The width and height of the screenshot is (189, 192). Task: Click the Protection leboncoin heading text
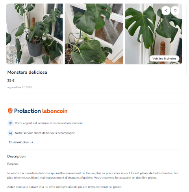[x=41, y=111]
